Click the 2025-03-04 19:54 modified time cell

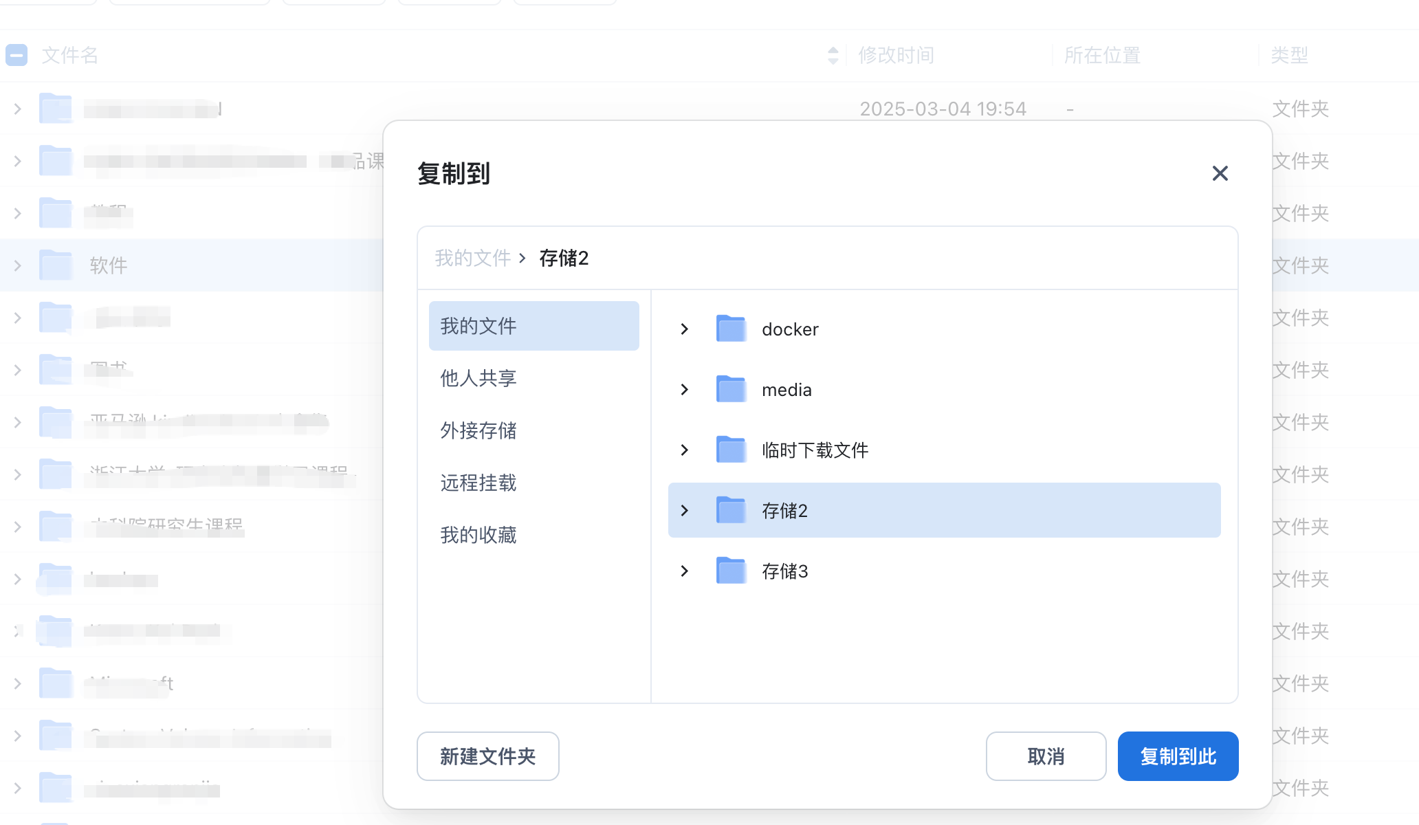[943, 109]
